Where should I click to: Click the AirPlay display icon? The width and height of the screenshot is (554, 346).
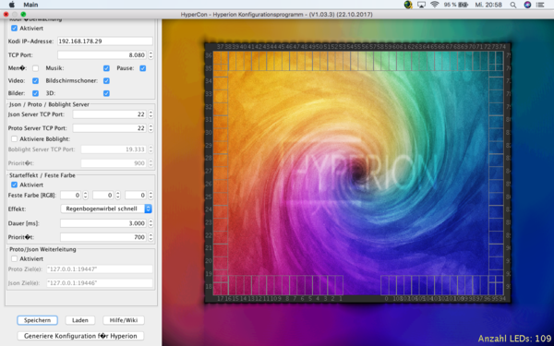pos(421,5)
